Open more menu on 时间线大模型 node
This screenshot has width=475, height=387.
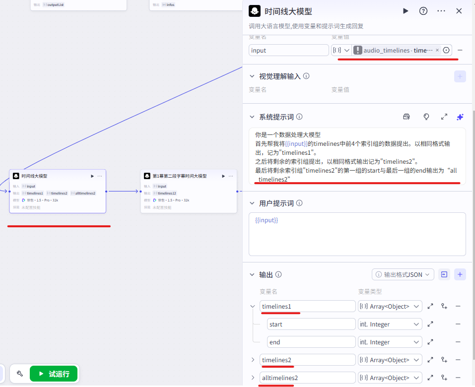coord(100,176)
